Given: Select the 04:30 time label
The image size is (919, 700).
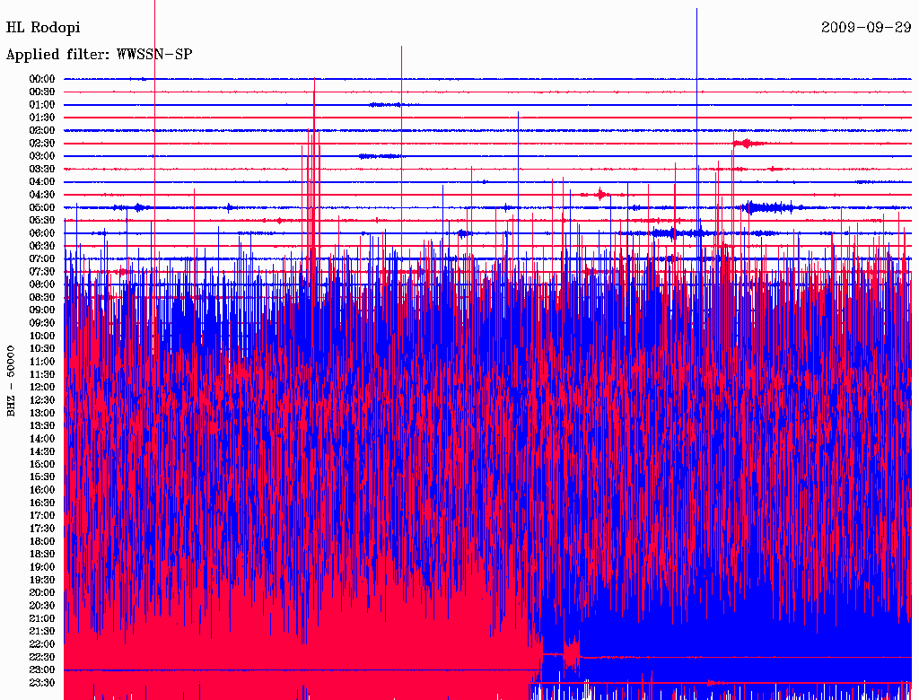Looking at the screenshot, I should tap(42, 195).
